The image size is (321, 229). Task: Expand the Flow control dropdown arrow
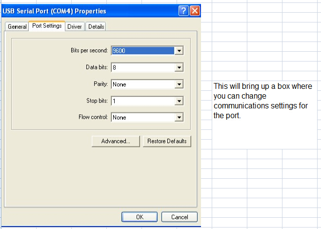[179, 118]
